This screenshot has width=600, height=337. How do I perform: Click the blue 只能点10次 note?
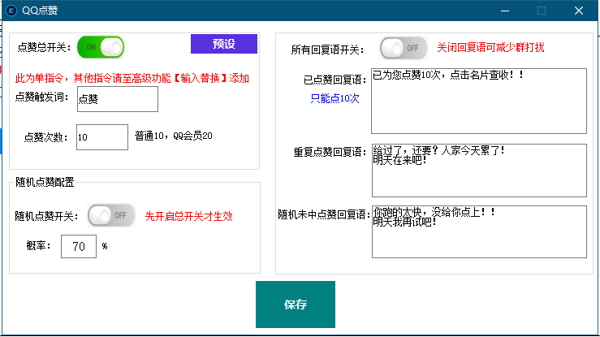335,98
